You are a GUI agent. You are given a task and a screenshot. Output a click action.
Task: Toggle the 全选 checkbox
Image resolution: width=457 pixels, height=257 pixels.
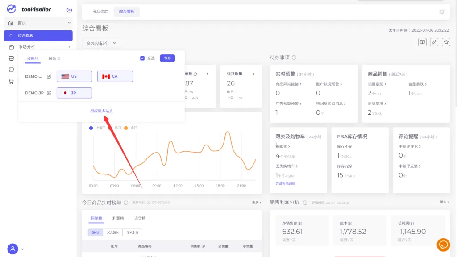tap(142, 58)
